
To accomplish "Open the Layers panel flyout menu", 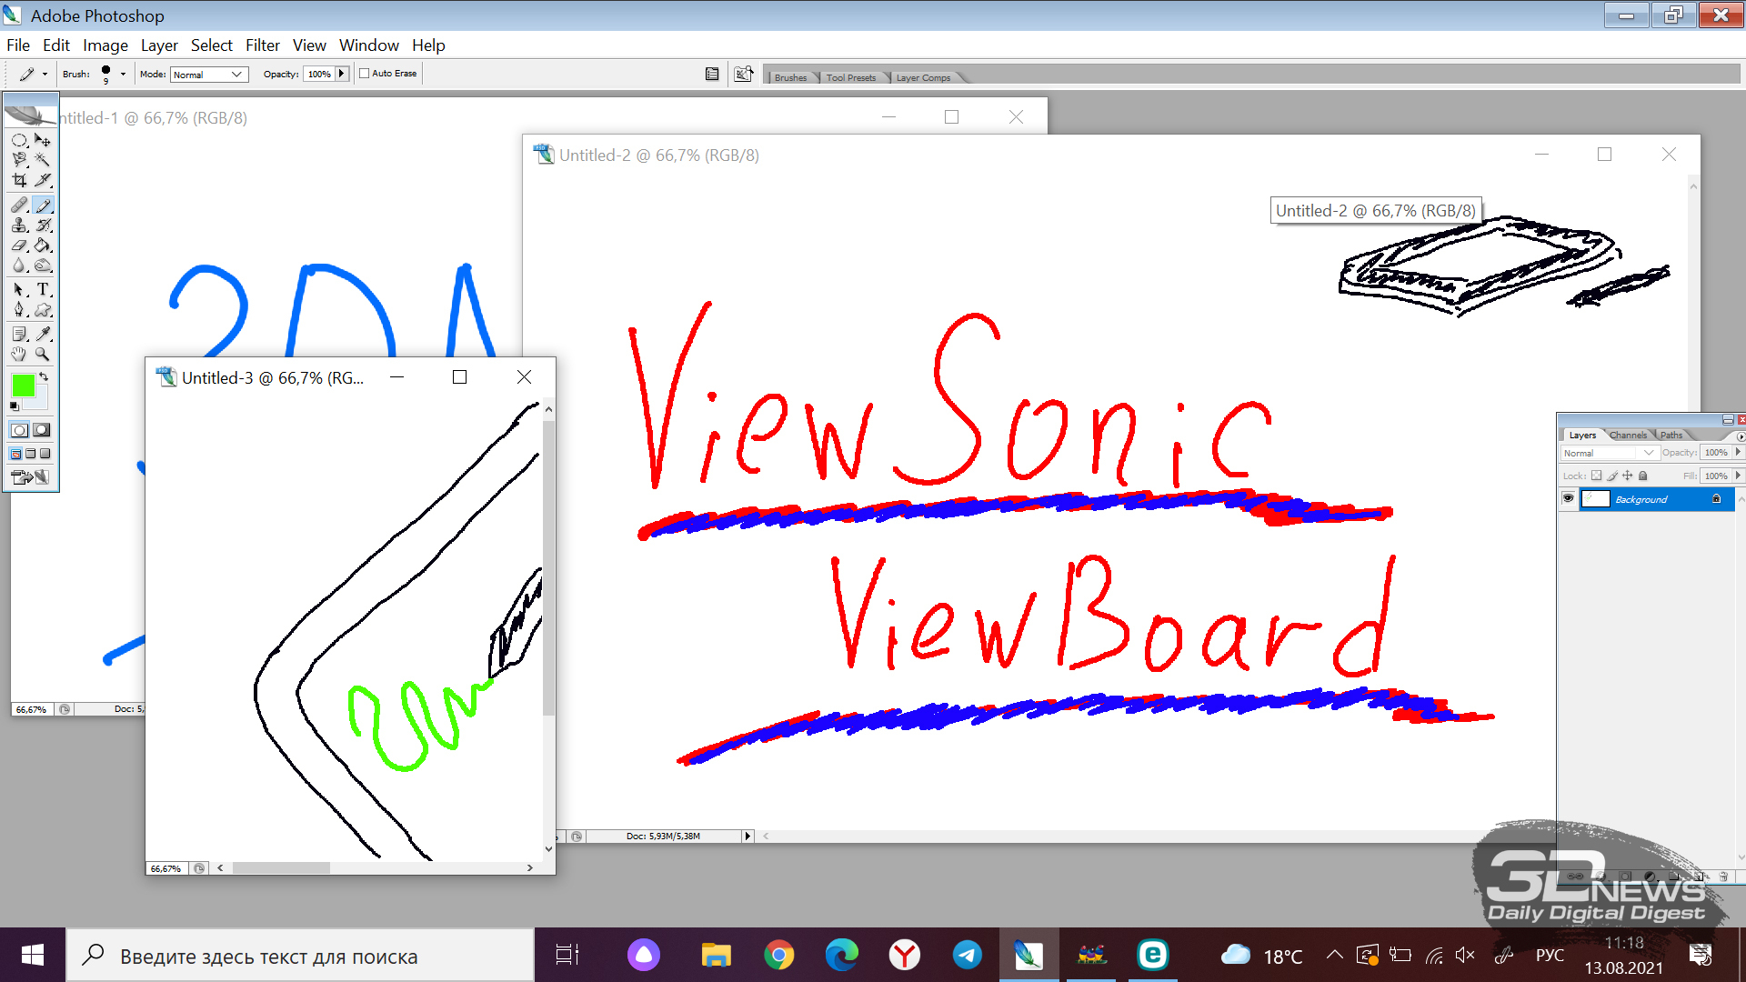I will coord(1741,436).
